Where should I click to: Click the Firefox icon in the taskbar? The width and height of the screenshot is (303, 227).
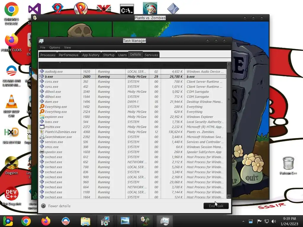46,221
